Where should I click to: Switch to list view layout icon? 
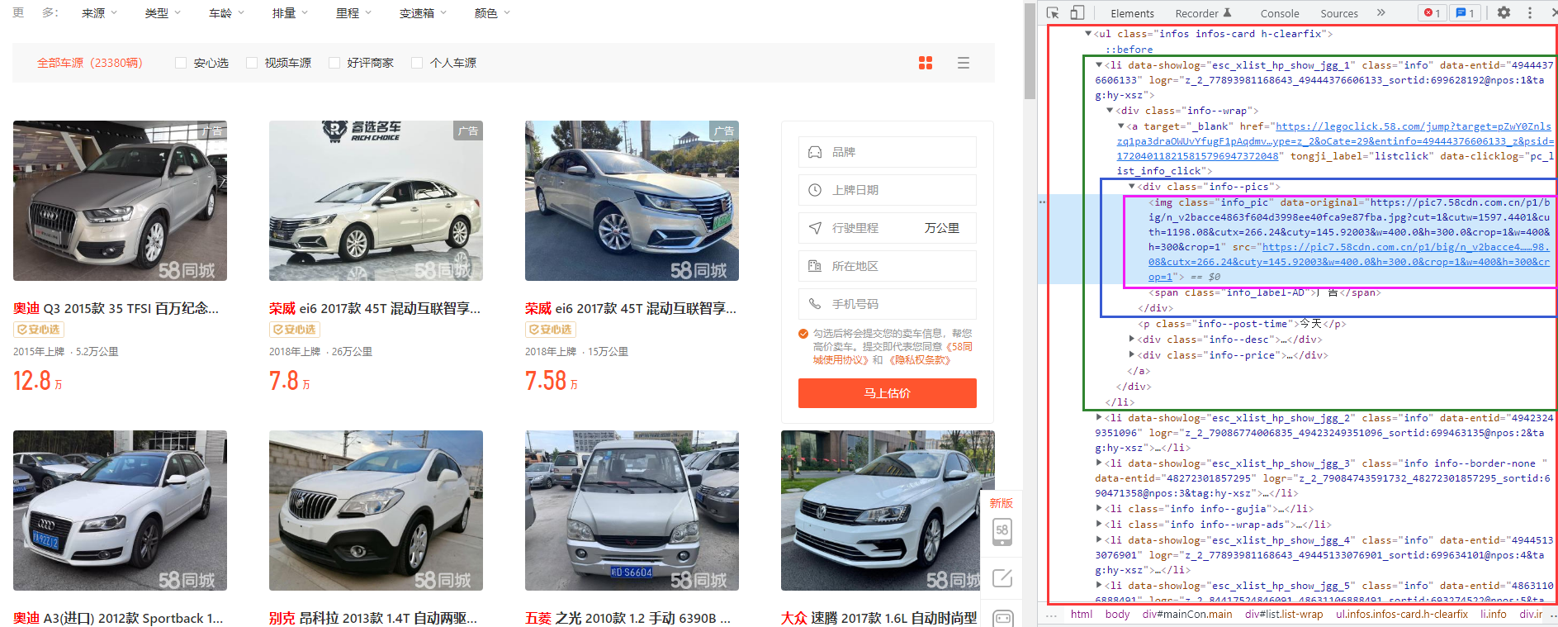964,63
